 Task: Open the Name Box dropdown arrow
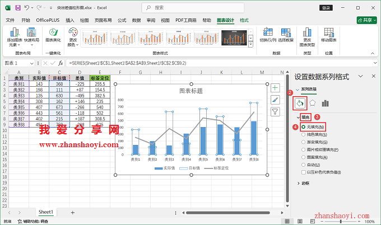31,63
